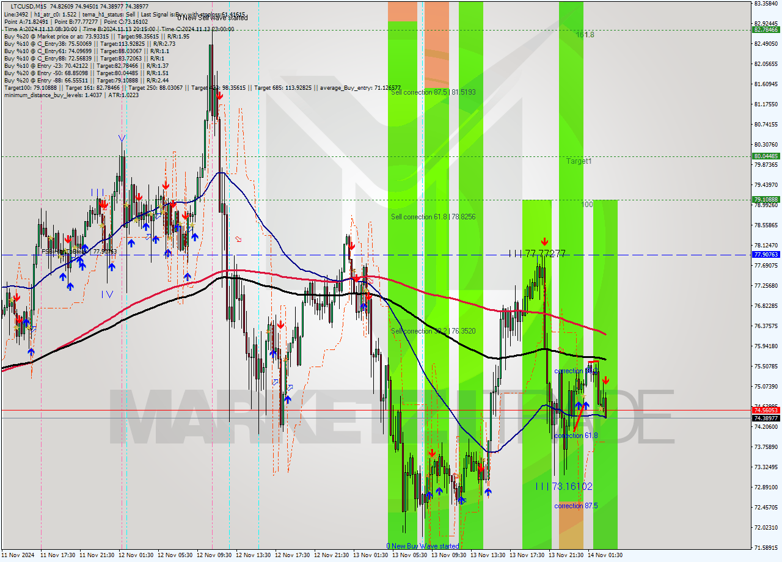Click the '0 New Sell wave started' label

pos(213,18)
